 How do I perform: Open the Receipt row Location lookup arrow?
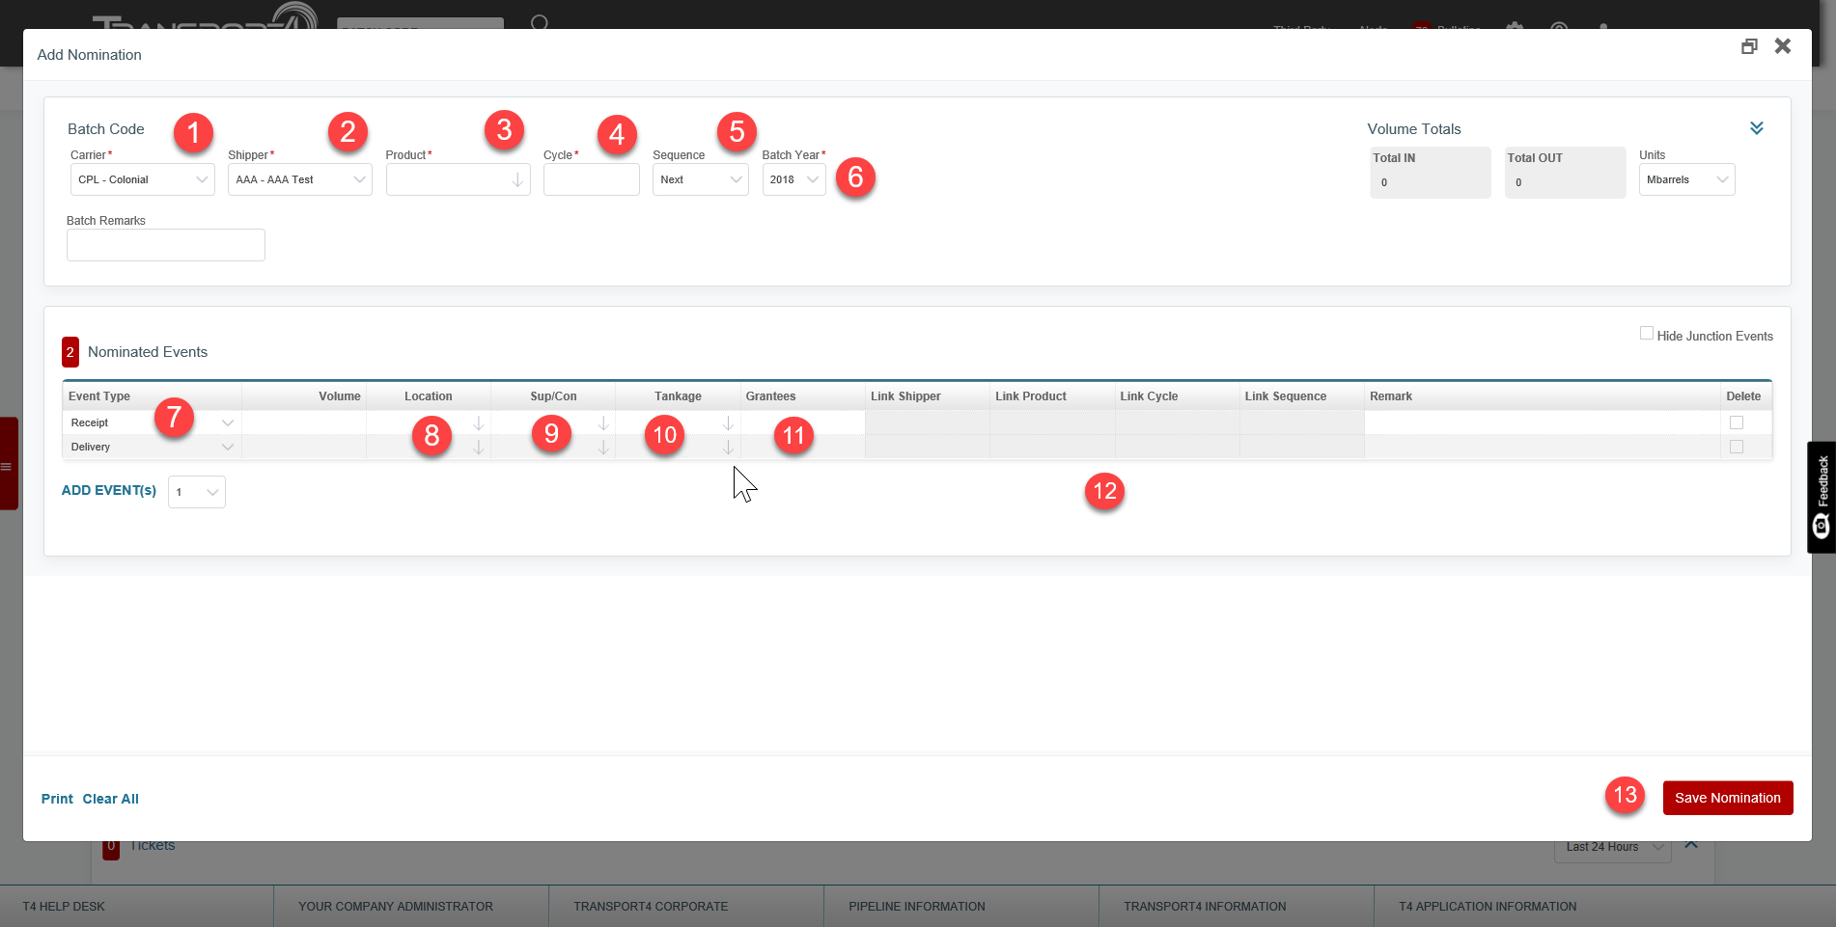(478, 423)
